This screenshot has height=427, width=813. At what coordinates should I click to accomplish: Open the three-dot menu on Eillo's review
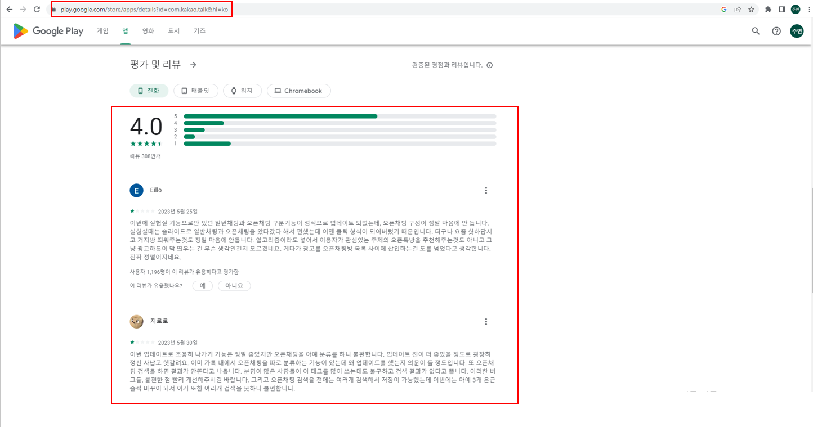[486, 190]
